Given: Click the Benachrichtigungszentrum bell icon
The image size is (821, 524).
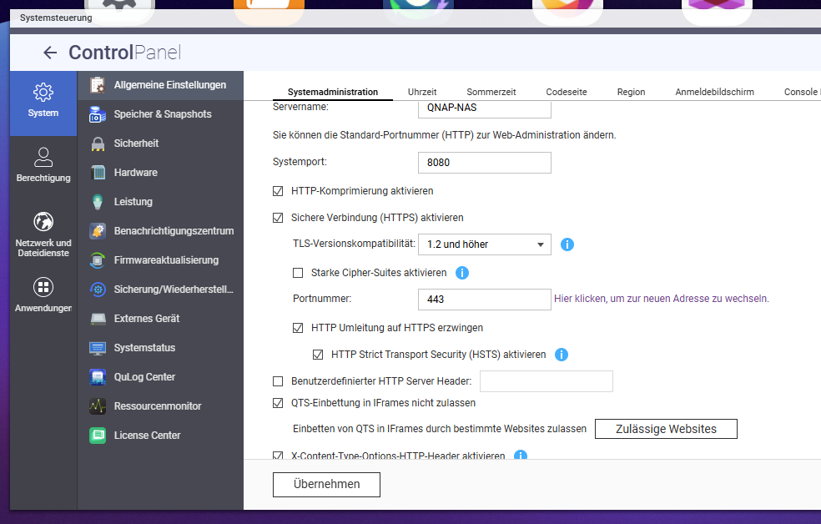Looking at the screenshot, I should pyautogui.click(x=98, y=231).
